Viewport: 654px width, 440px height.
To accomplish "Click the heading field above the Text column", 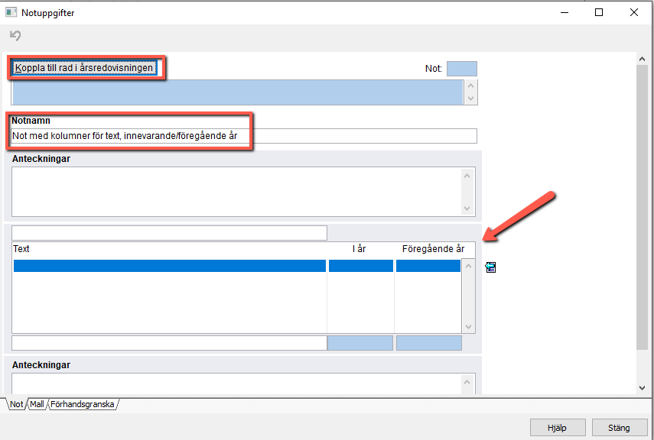I will [x=169, y=233].
